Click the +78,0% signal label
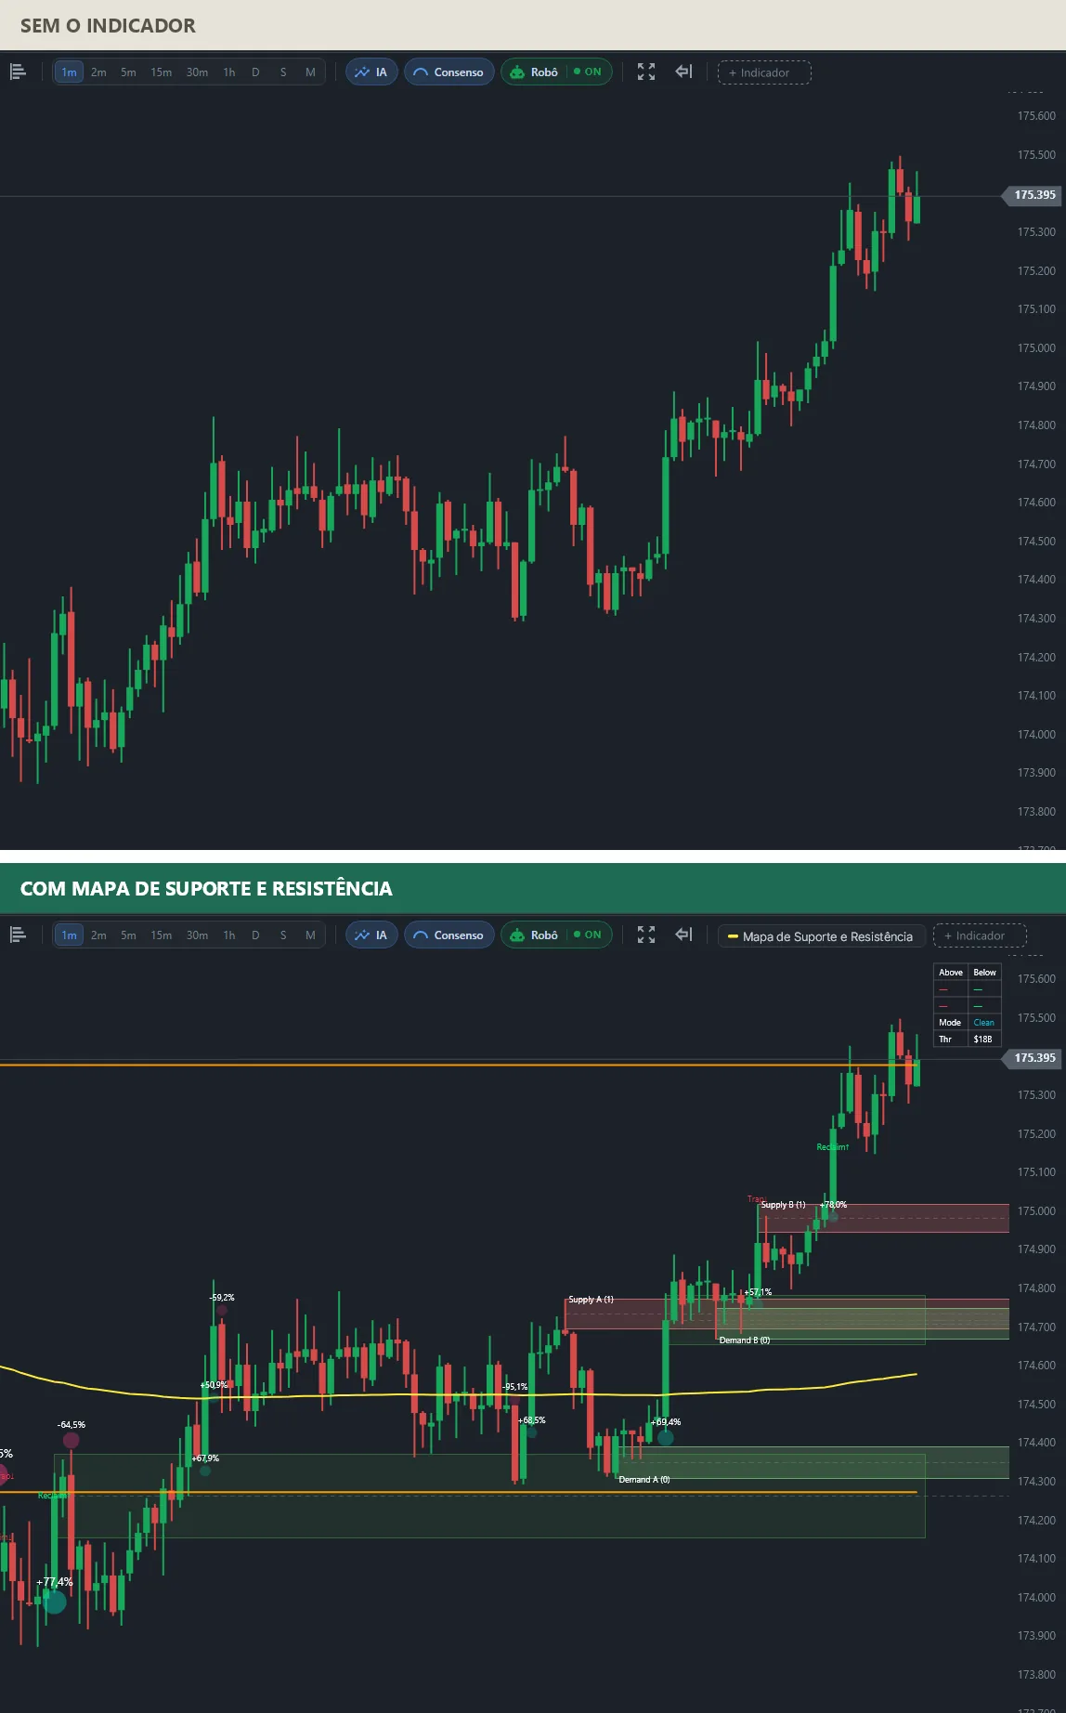This screenshot has height=1713, width=1066. (x=834, y=1205)
